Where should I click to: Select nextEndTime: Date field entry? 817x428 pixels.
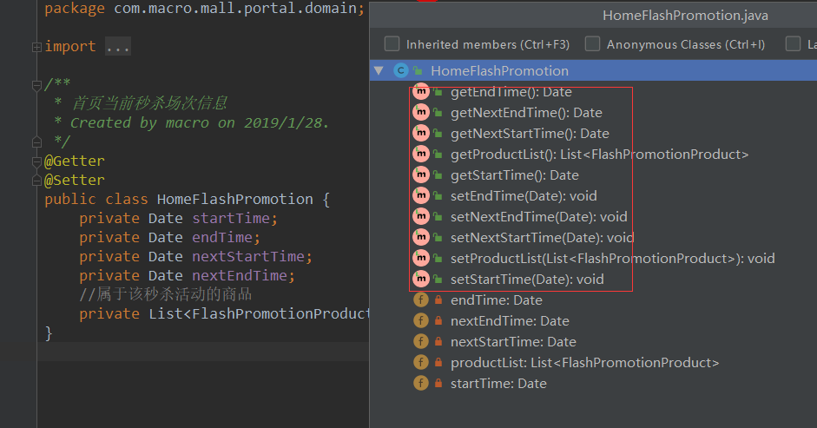511,321
